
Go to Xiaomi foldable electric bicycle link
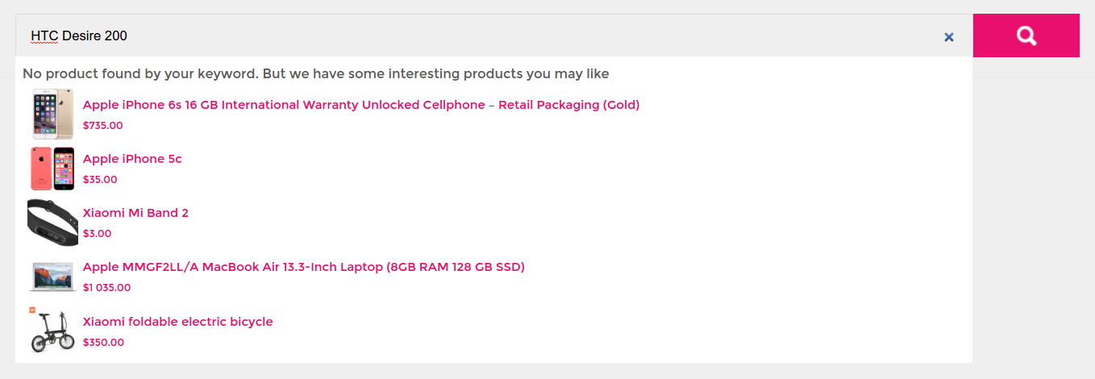pyautogui.click(x=178, y=322)
